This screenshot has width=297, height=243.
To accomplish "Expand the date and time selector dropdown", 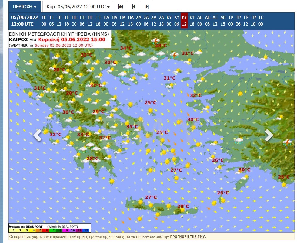I will click(x=78, y=6).
